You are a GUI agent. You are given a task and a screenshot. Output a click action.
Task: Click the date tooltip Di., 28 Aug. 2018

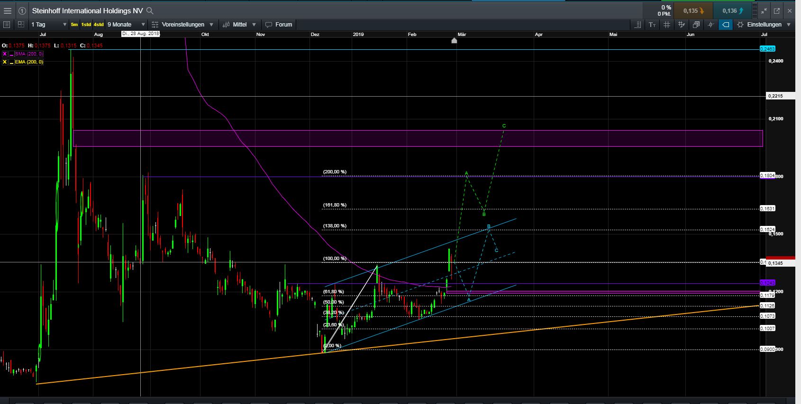141,34
